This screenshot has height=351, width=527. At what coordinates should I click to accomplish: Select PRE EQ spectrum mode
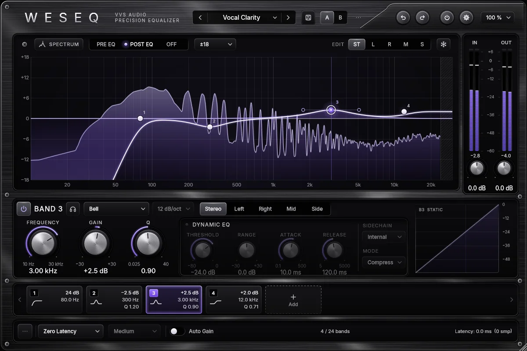tap(106, 44)
